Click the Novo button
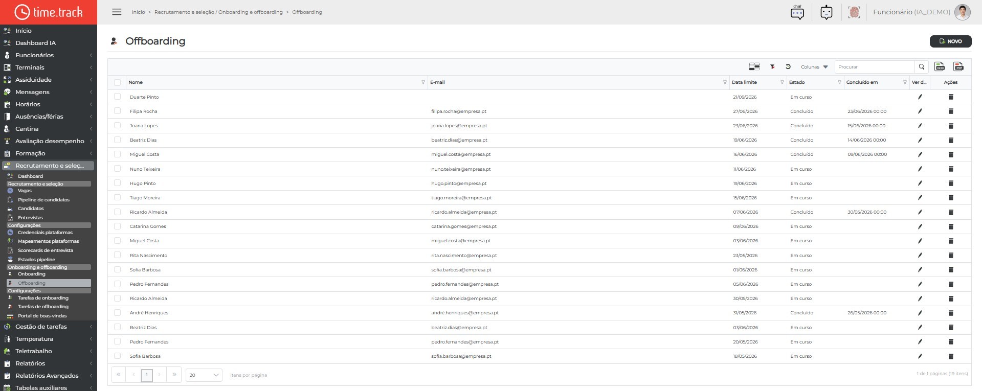This screenshot has height=391, width=982. click(x=950, y=41)
